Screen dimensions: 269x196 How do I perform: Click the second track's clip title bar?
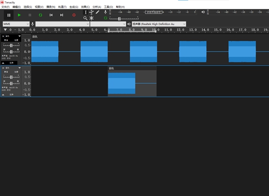click(132, 68)
